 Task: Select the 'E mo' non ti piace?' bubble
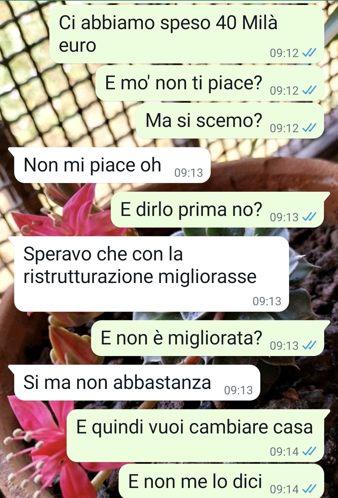[x=210, y=83]
